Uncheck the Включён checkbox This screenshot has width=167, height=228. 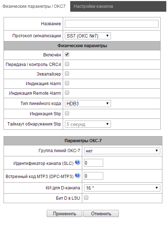tap(67, 55)
